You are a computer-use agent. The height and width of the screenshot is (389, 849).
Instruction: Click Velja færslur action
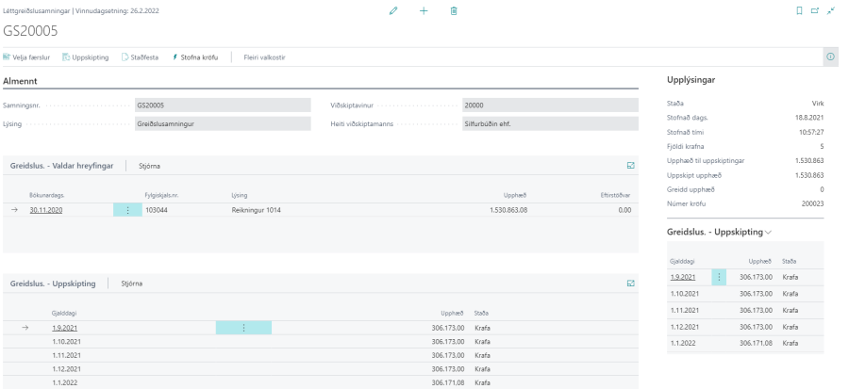(x=30, y=57)
